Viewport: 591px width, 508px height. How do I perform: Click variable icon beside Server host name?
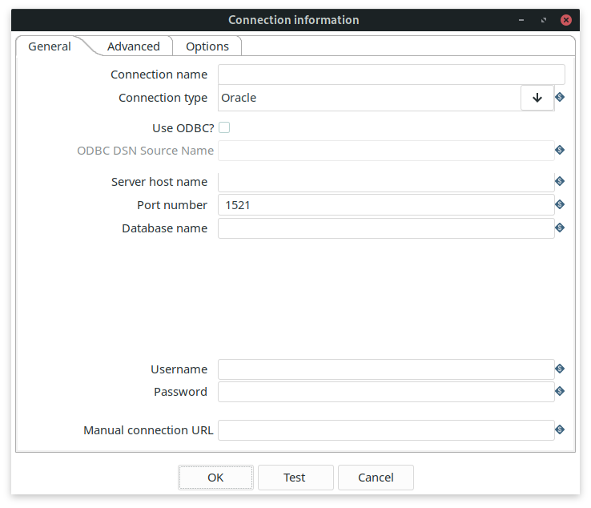pyautogui.click(x=560, y=182)
